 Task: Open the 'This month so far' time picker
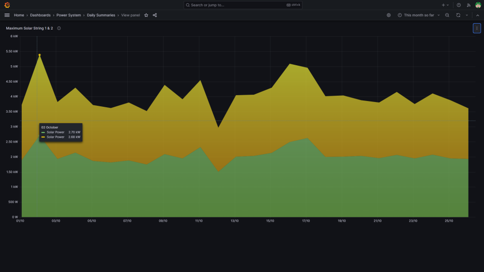coord(419,15)
